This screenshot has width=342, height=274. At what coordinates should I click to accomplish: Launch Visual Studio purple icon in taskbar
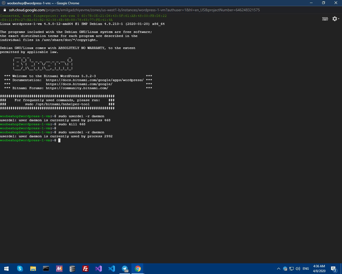click(x=99, y=269)
